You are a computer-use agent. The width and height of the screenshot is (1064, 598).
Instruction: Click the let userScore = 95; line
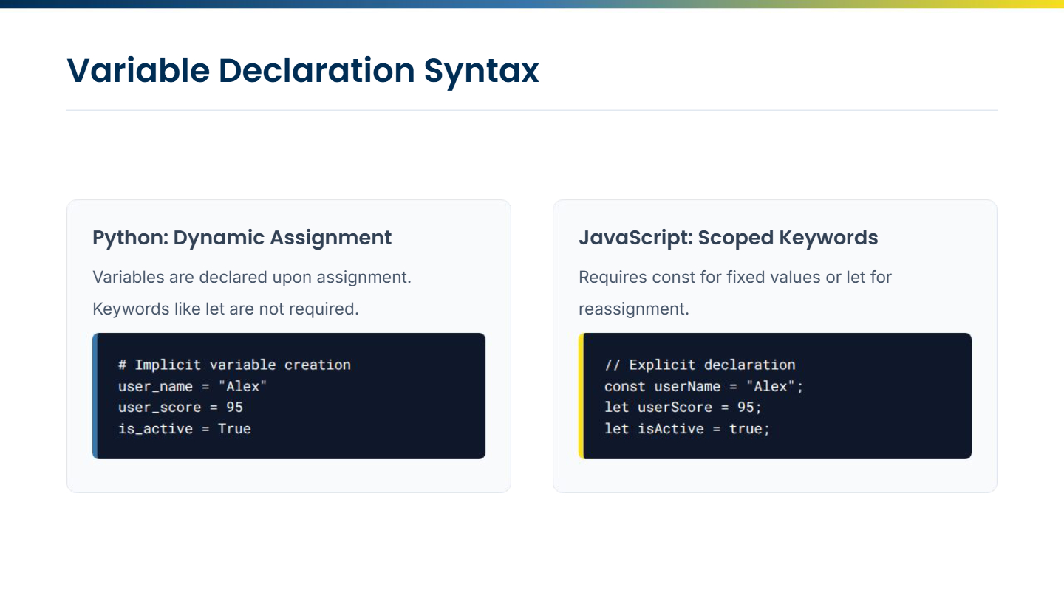click(683, 408)
